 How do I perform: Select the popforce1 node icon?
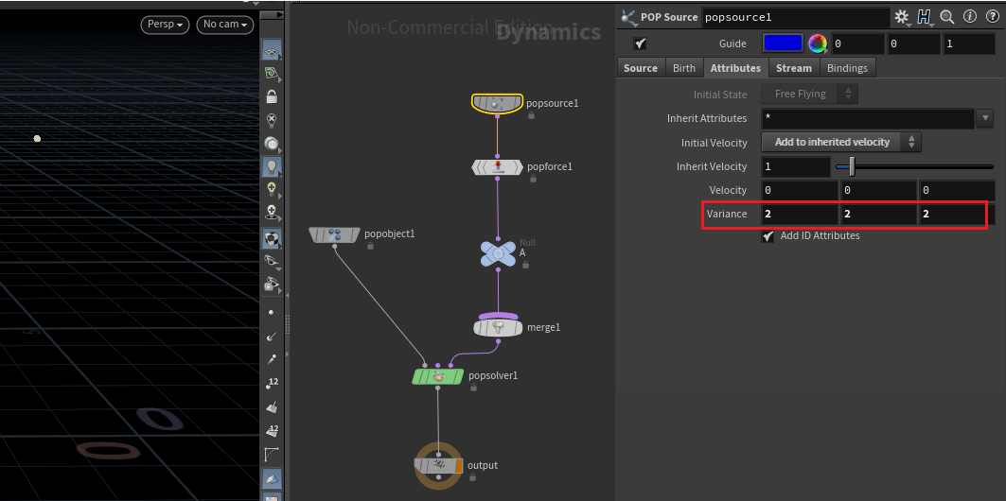click(497, 167)
